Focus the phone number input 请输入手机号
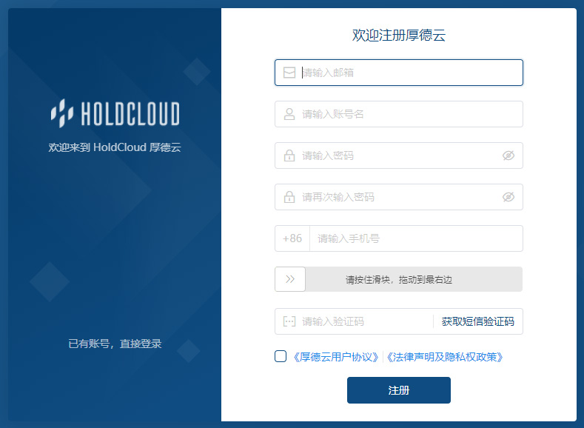The width and height of the screenshot is (584, 428). tap(416, 238)
